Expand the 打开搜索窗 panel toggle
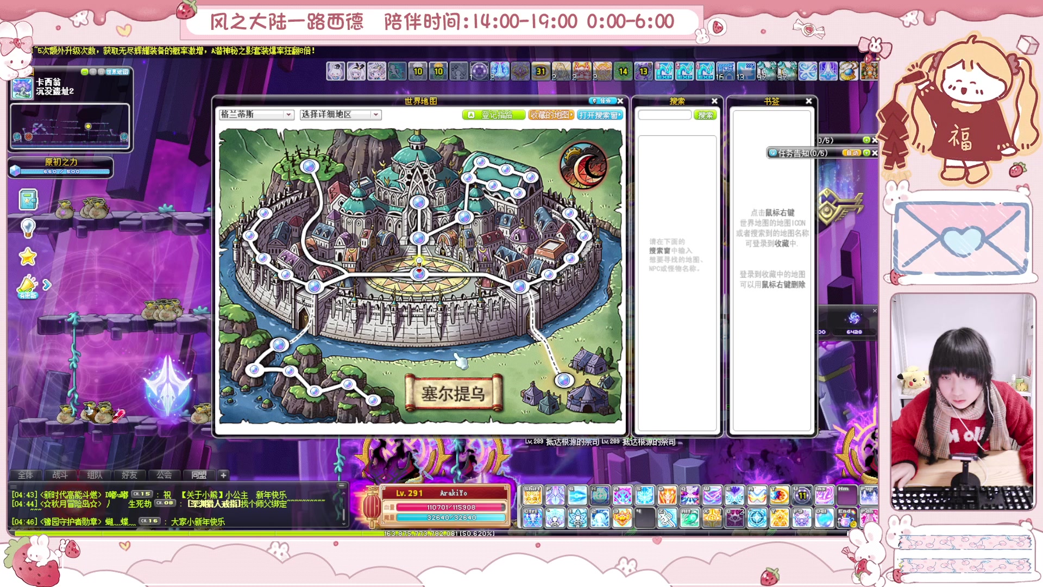This screenshot has width=1043, height=587. click(600, 115)
